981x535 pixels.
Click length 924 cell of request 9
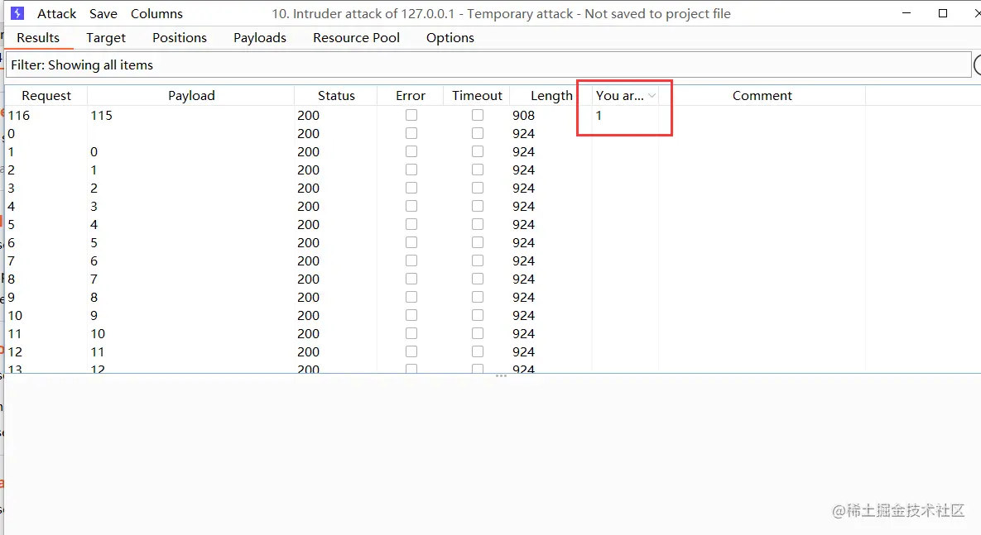coord(524,297)
